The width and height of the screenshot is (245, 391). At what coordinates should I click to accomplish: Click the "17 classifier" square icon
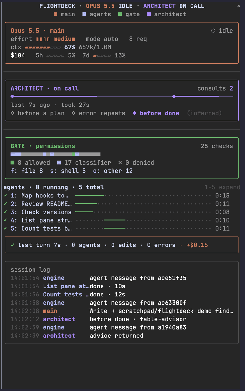(59, 163)
